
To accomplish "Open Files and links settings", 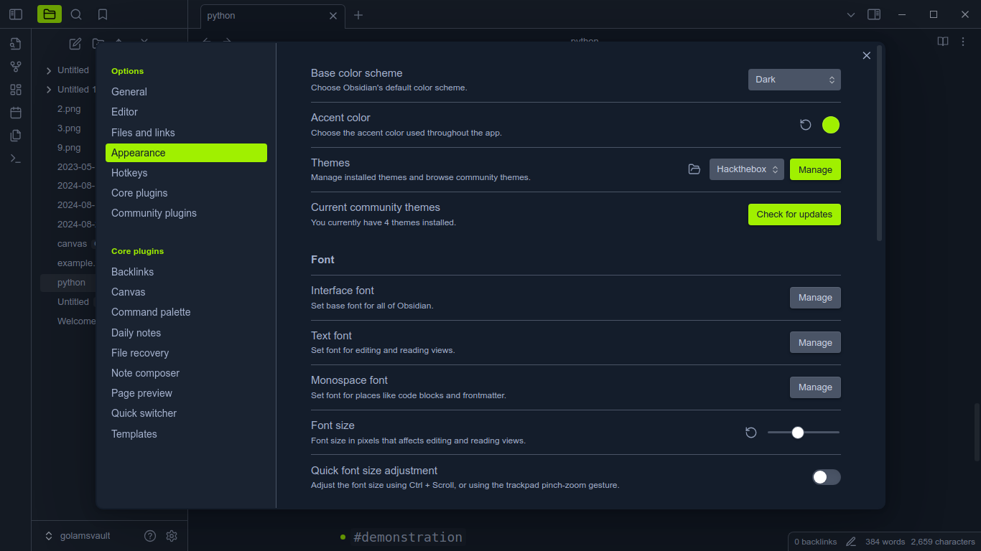I will [x=186, y=133].
